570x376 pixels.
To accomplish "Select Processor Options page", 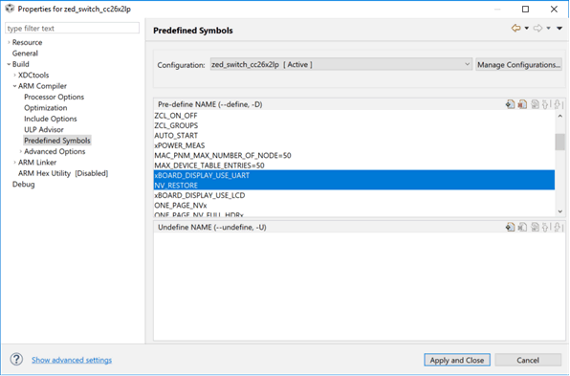I will click(x=54, y=97).
